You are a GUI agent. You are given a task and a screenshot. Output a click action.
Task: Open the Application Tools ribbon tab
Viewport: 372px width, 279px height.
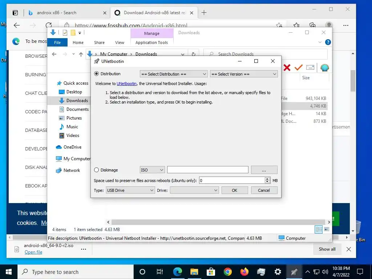point(151,43)
